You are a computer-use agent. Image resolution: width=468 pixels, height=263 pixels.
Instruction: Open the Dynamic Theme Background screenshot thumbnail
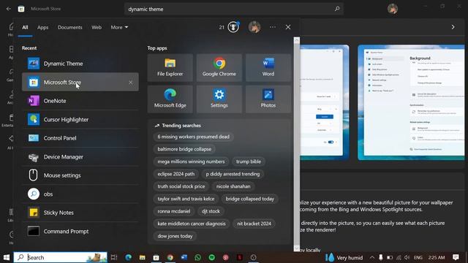[x=411, y=102]
